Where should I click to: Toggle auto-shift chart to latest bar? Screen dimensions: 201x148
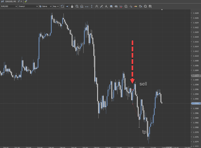click(67, 6)
